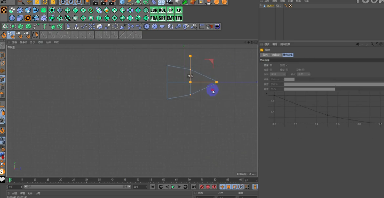Open the 创建 material create menu

pos(14,193)
